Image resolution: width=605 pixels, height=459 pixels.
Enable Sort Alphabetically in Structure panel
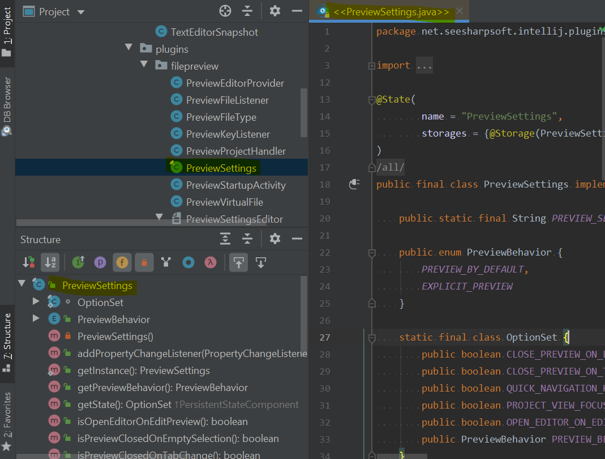click(x=50, y=262)
